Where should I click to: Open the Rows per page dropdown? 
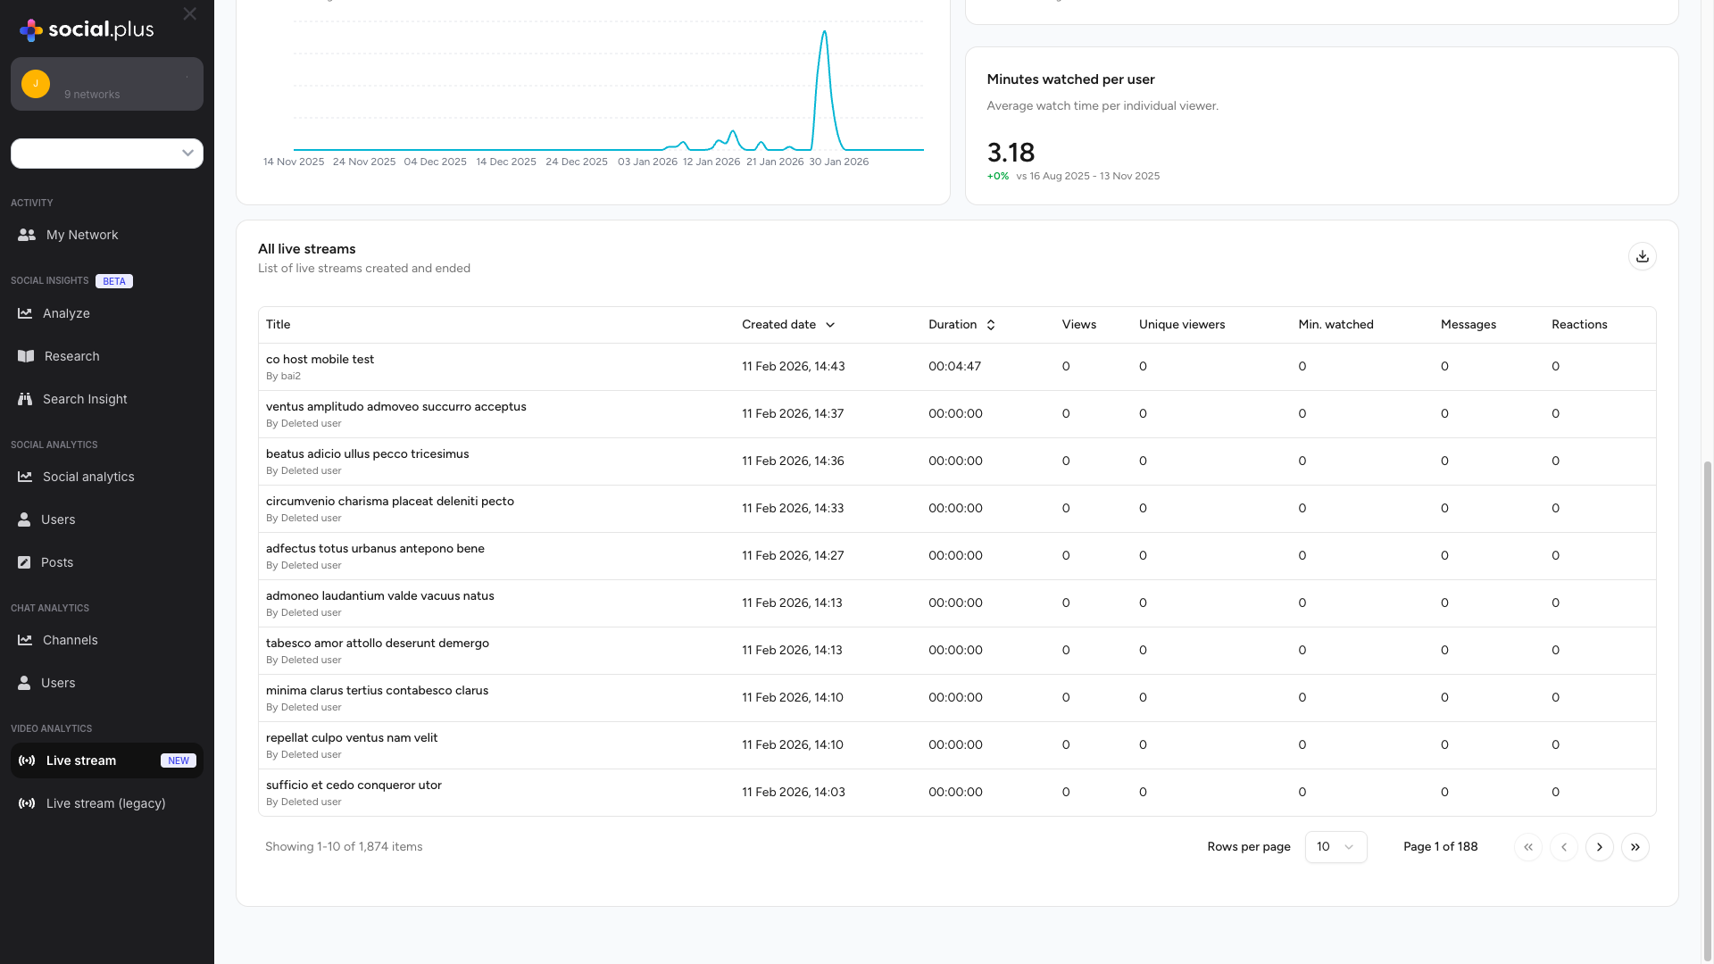1335,846
